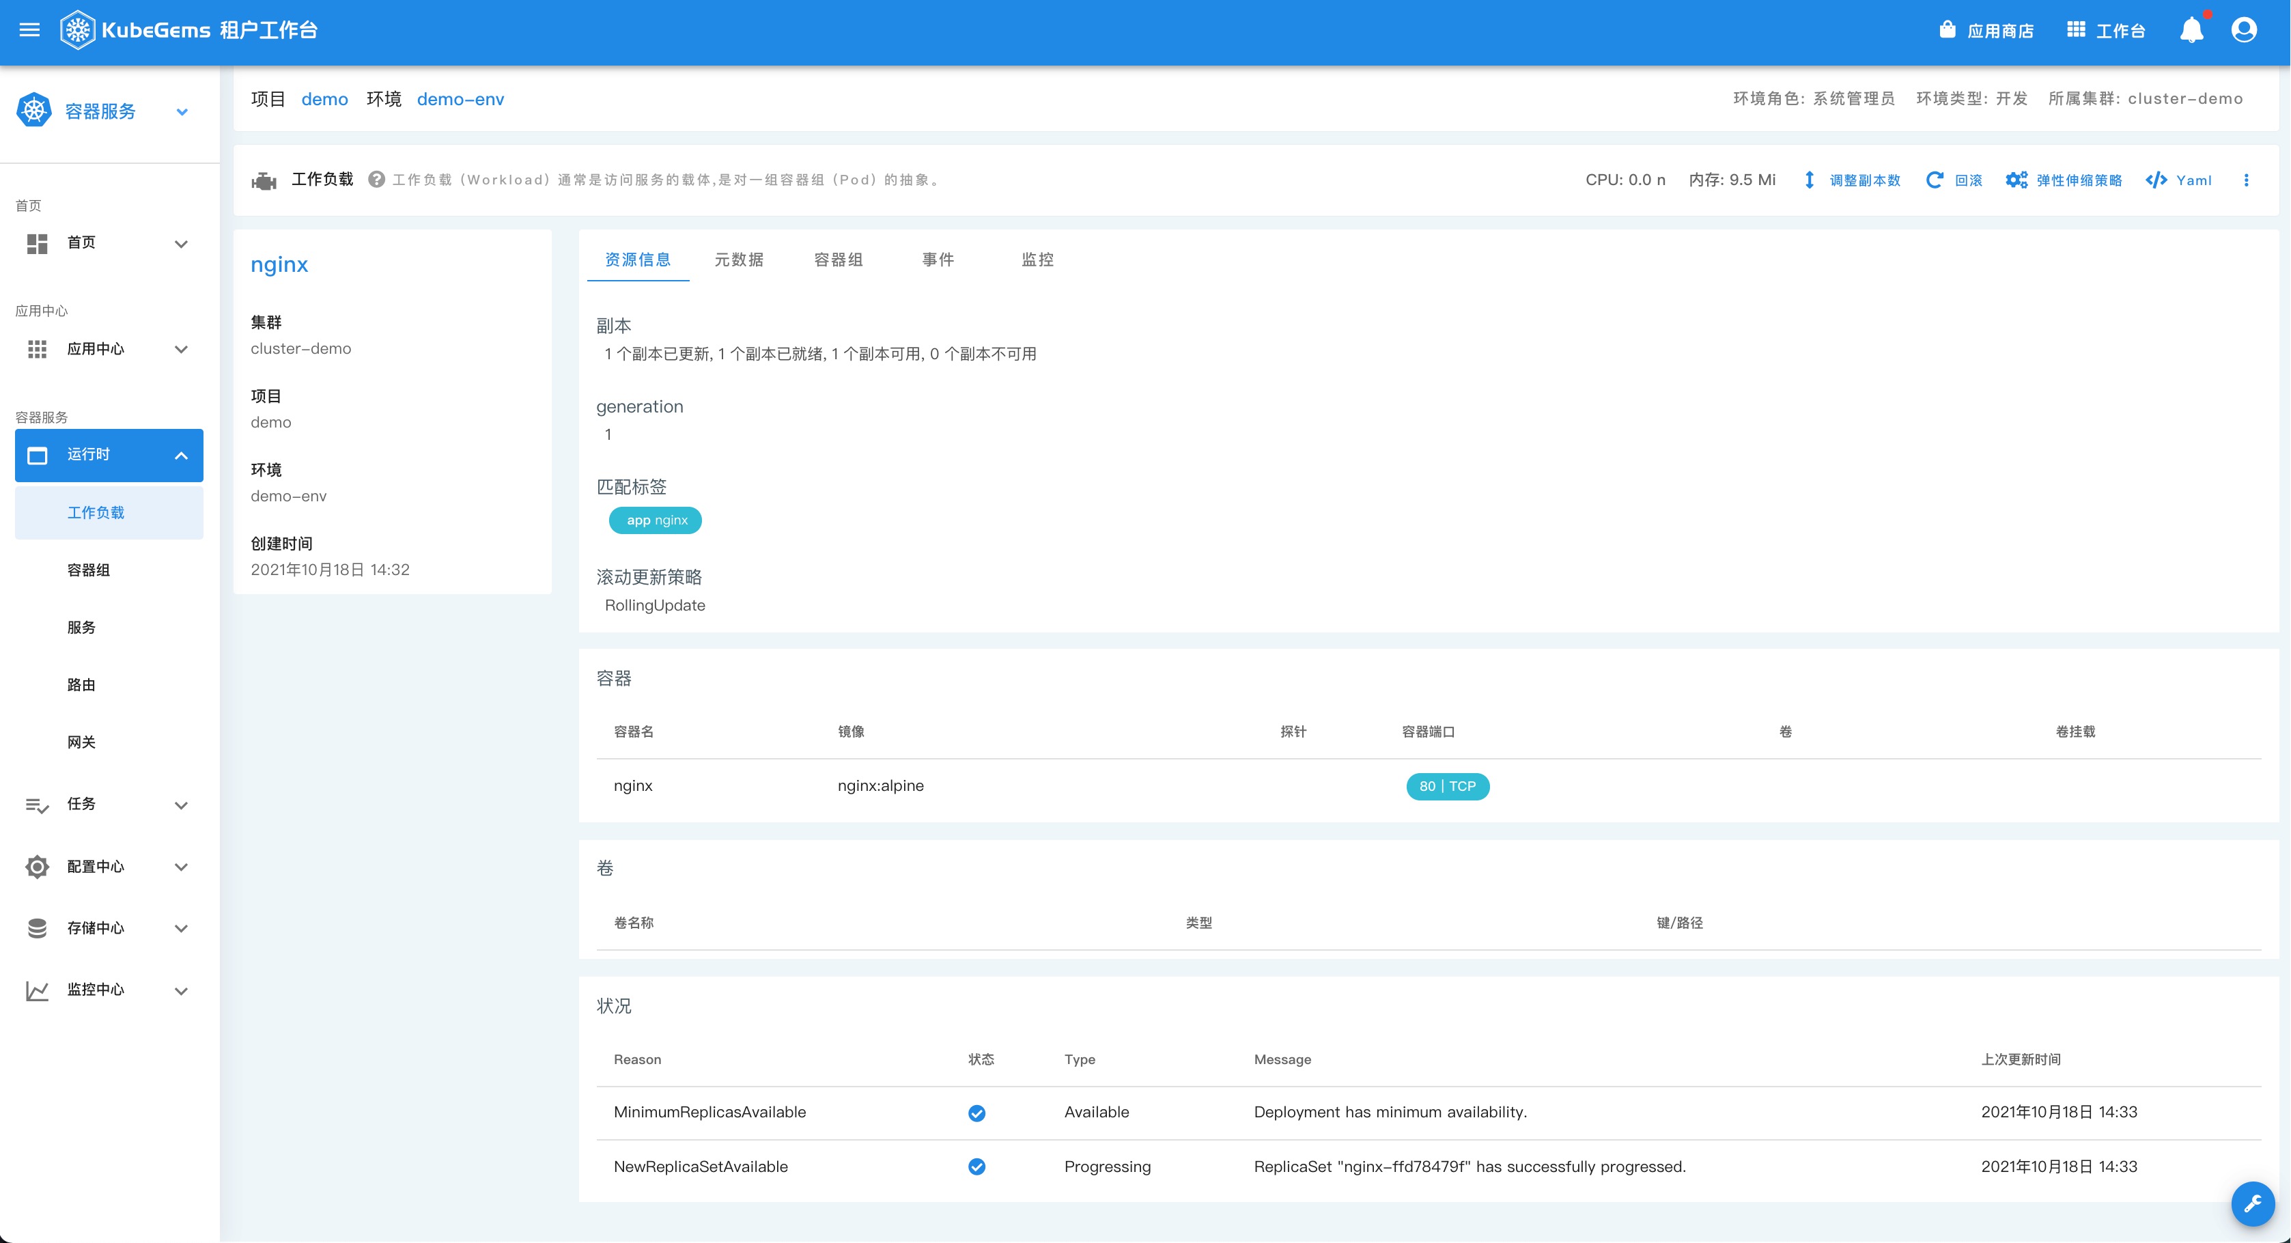Expand the 监控中心 sidebar chevron
Image resolution: width=2291 pixels, height=1243 pixels.
(182, 990)
